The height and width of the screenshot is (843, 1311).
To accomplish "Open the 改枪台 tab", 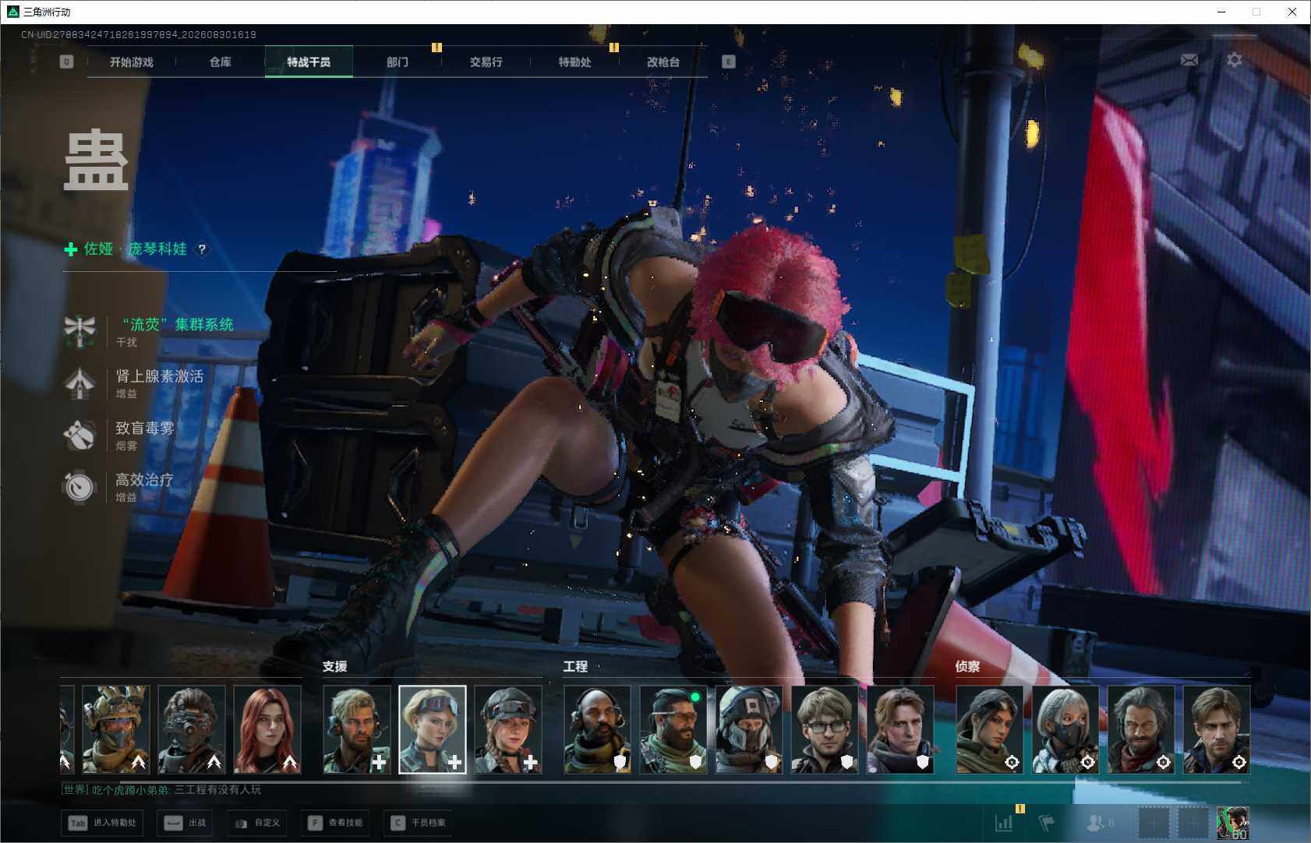I will 663,62.
